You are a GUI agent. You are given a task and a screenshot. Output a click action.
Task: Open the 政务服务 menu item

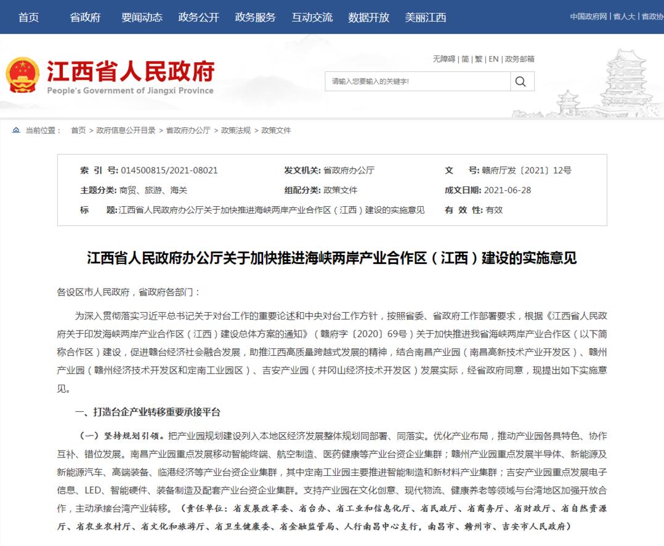(256, 17)
